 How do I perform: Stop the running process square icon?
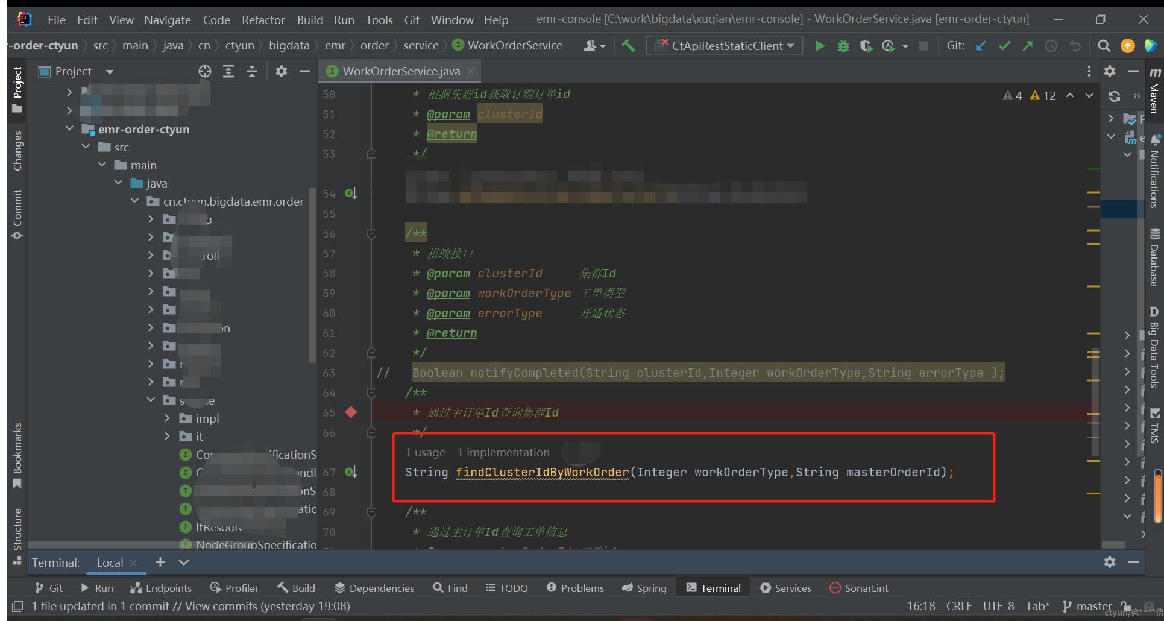click(923, 46)
